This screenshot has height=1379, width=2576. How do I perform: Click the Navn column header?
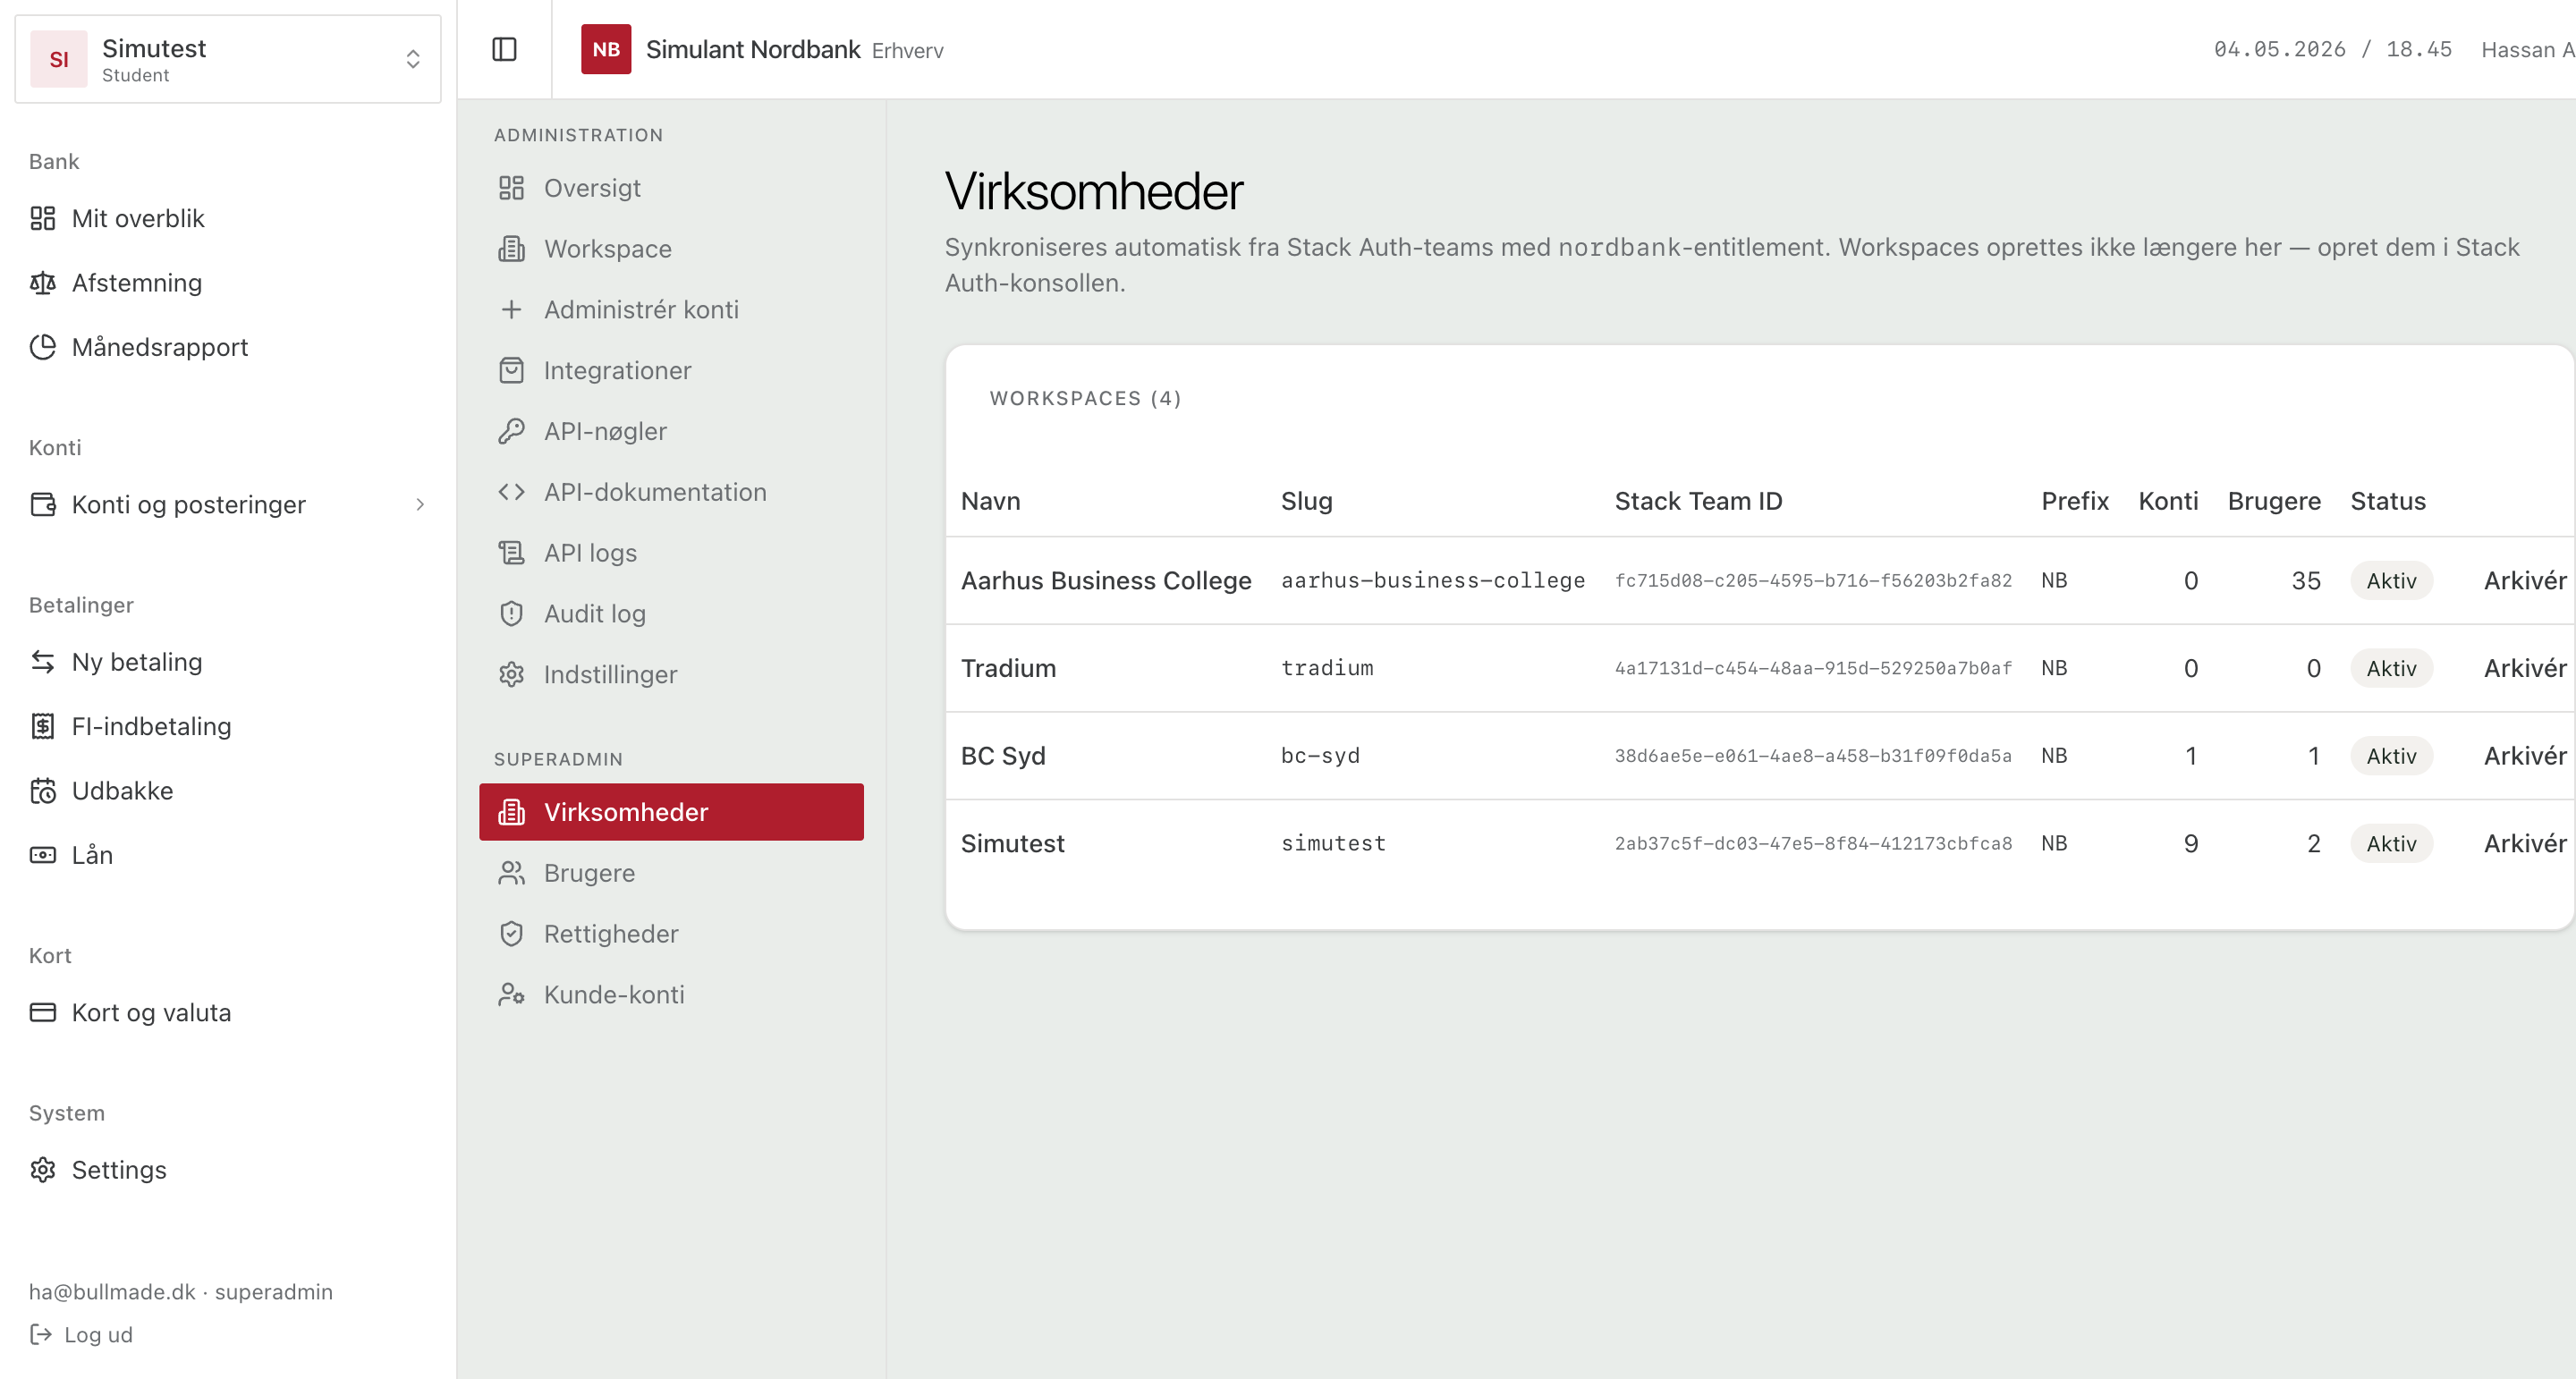(990, 501)
